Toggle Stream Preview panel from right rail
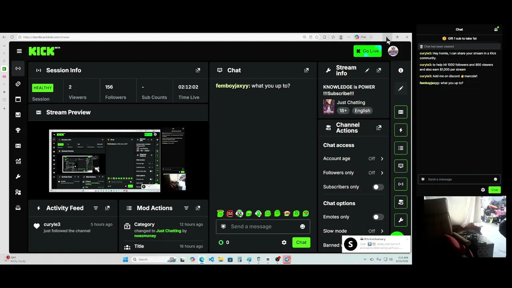 [401, 112]
